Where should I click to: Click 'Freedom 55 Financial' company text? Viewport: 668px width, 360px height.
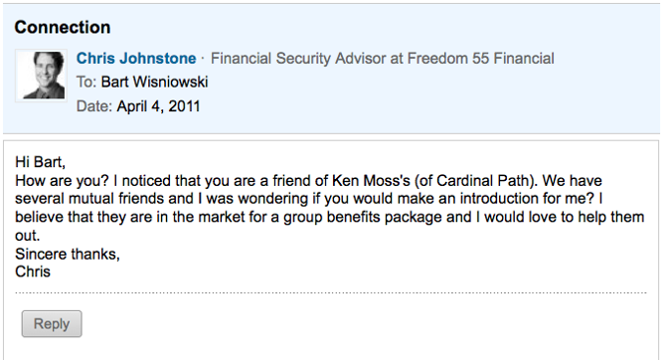480,59
